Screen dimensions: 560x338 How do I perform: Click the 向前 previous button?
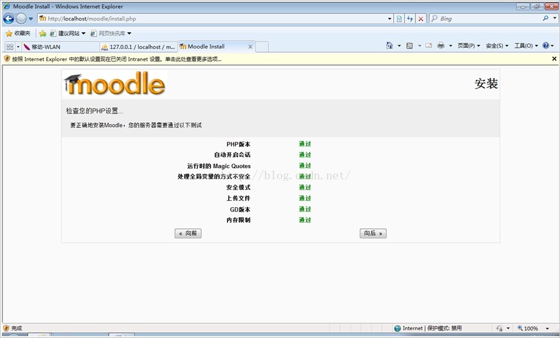click(188, 233)
